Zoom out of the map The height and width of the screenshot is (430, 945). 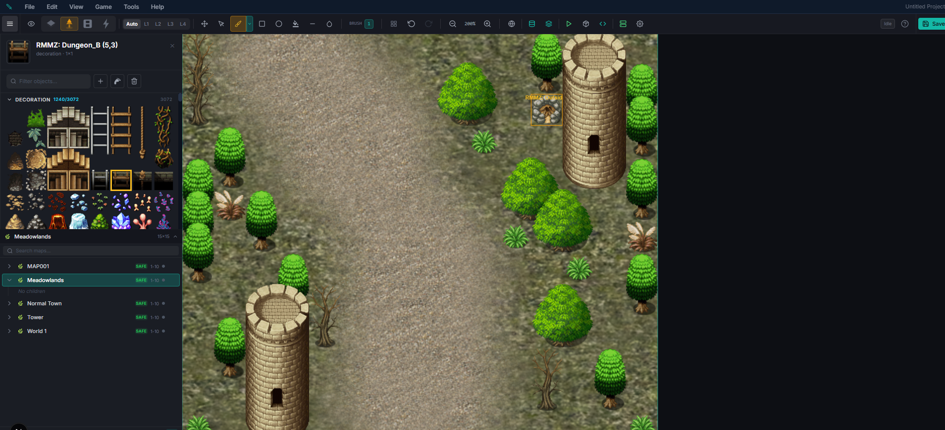pos(453,24)
